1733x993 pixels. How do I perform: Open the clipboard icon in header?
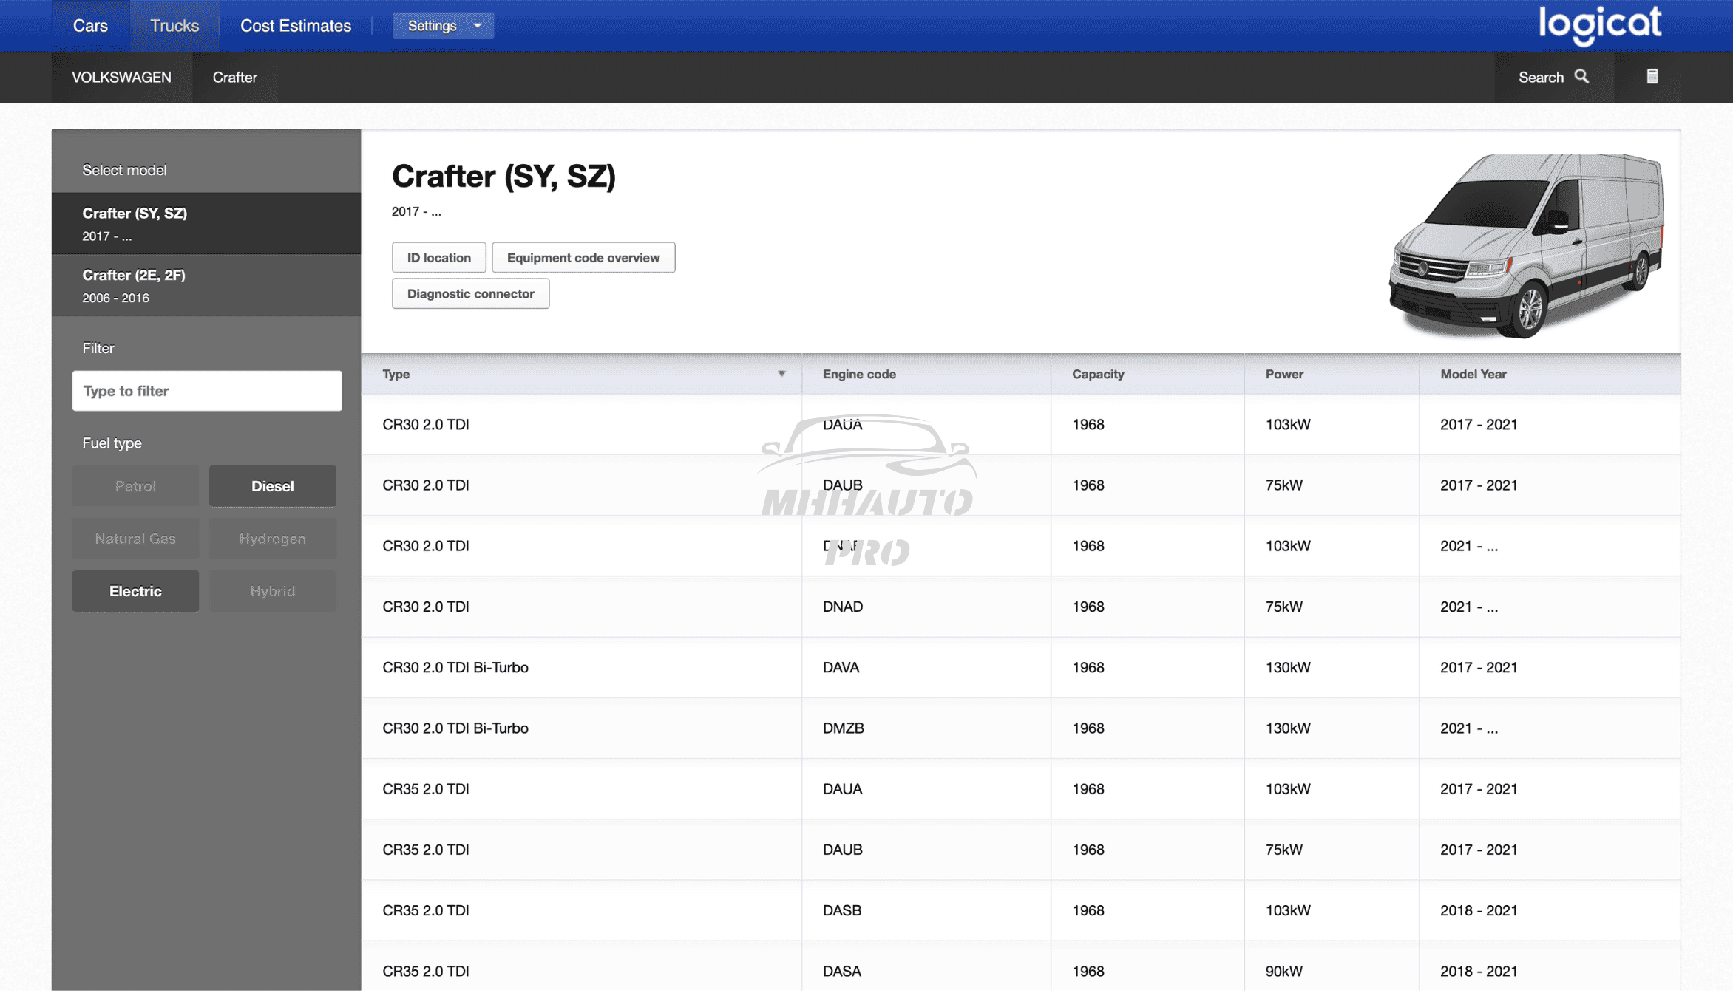click(x=1652, y=77)
